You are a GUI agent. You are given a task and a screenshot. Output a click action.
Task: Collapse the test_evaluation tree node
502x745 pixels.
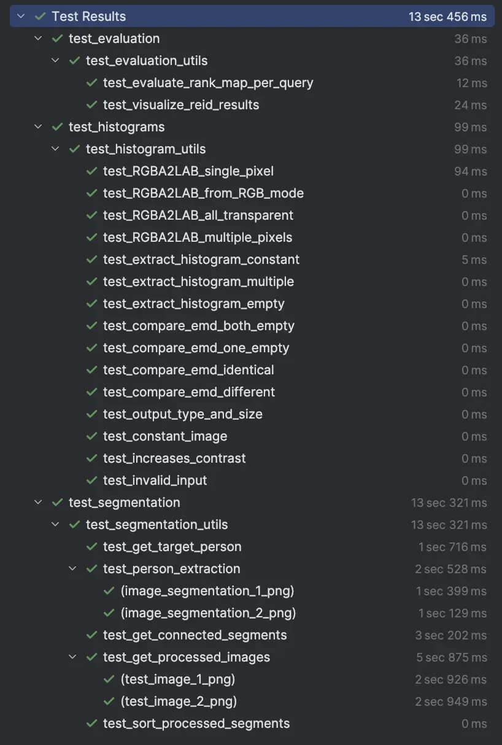pos(39,39)
